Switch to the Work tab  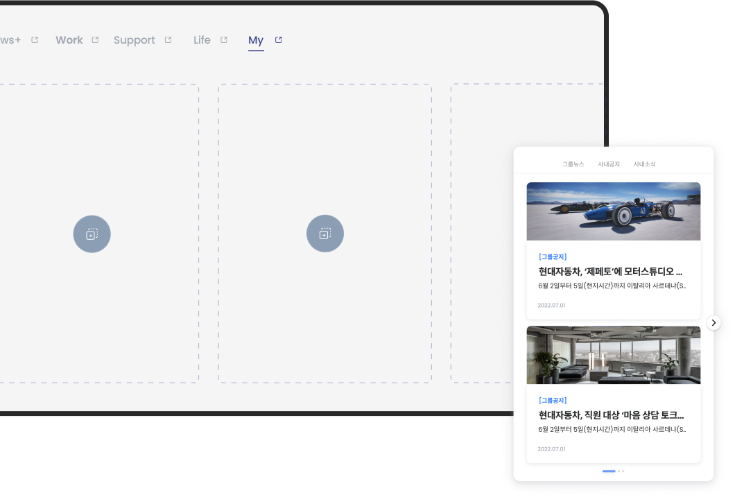[x=69, y=40]
